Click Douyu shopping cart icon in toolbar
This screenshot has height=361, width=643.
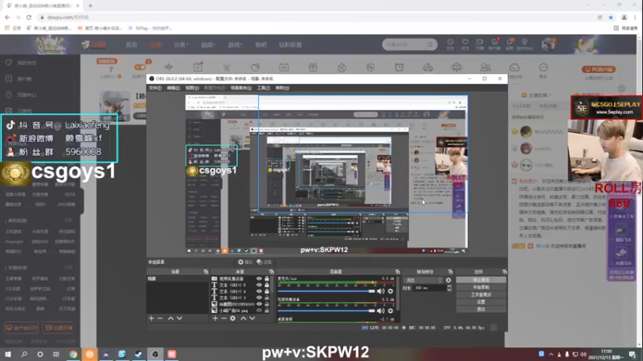(227, 67)
